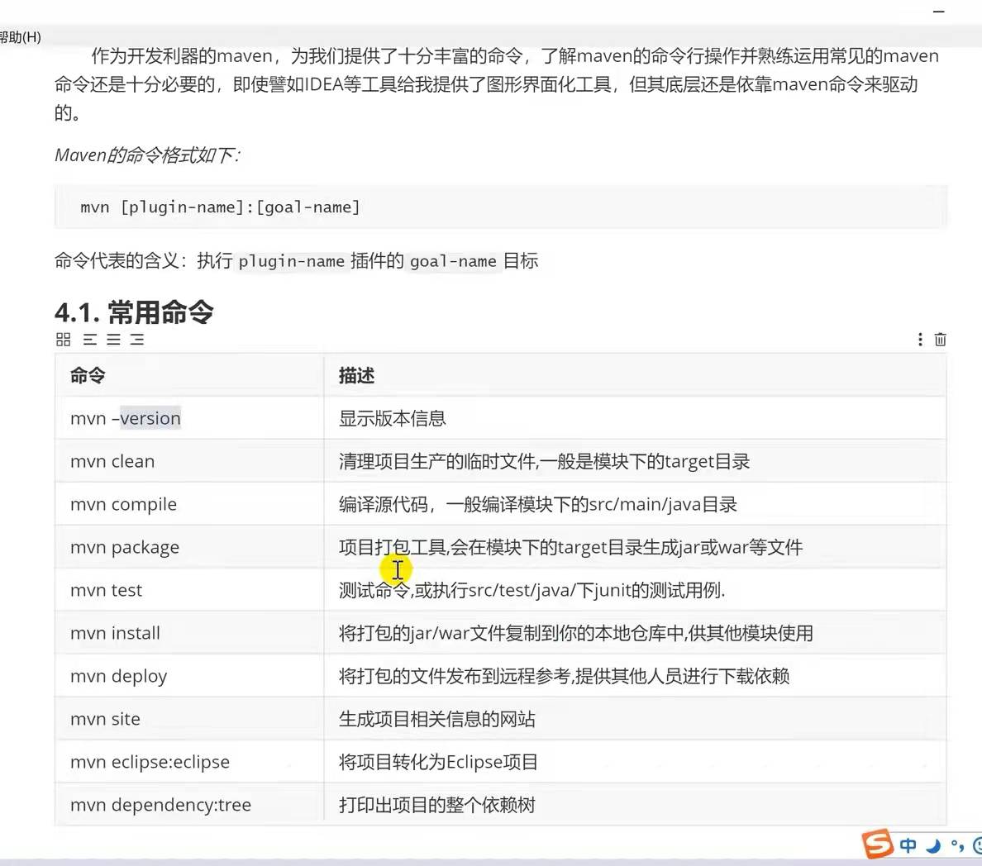Click description 将打包的文件发布到远程参考
The width and height of the screenshot is (982, 866).
pos(565,676)
